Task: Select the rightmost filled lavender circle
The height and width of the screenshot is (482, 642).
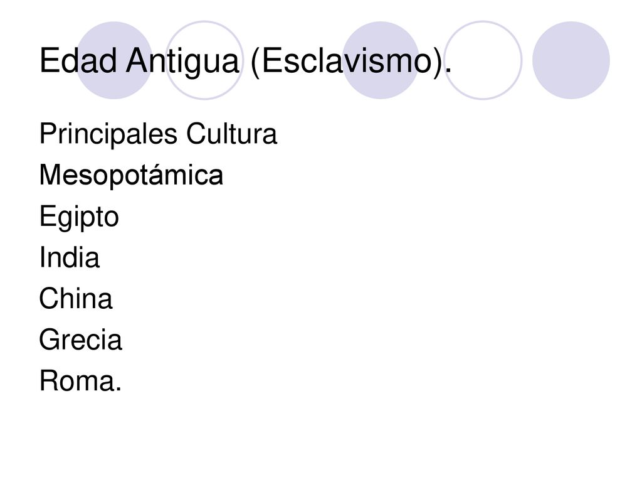Action: click(571, 60)
